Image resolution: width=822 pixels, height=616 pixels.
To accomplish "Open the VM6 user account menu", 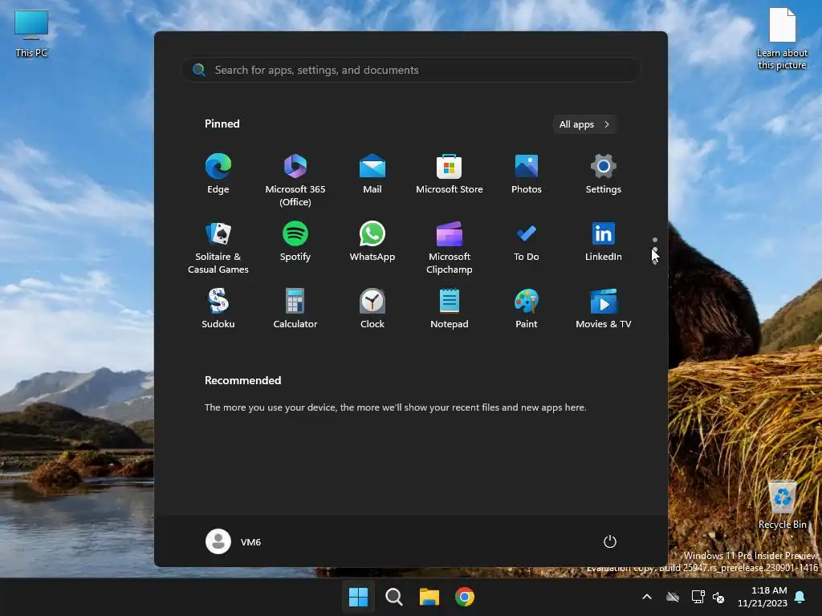I will point(234,541).
